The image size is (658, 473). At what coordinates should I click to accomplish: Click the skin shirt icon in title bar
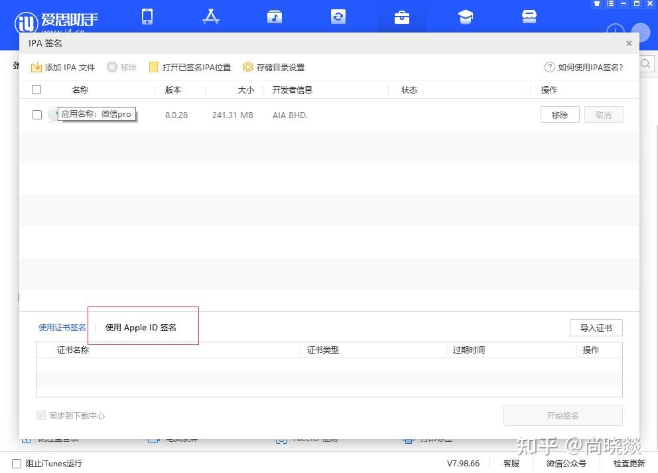(597, 3)
